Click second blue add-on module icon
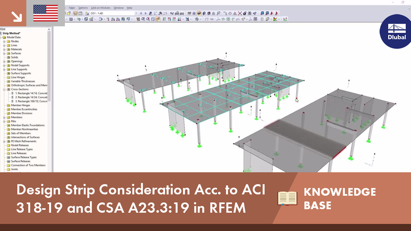 (267, 13)
